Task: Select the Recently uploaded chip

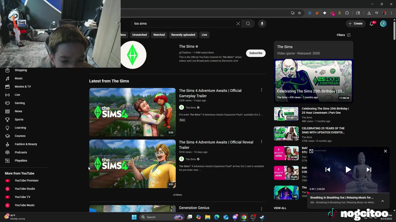Action: [183, 35]
